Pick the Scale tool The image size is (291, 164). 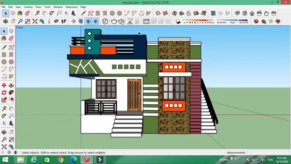4,100
